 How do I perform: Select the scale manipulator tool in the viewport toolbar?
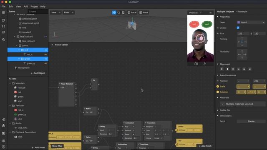(123, 12)
